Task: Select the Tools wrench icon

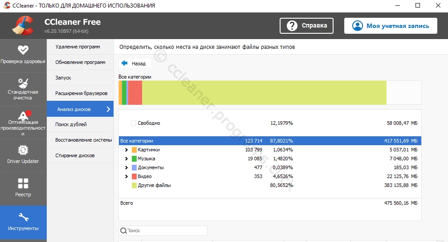Action: point(23,217)
